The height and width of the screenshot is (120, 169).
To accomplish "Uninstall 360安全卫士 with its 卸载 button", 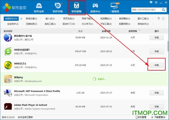I will [x=156, y=65].
